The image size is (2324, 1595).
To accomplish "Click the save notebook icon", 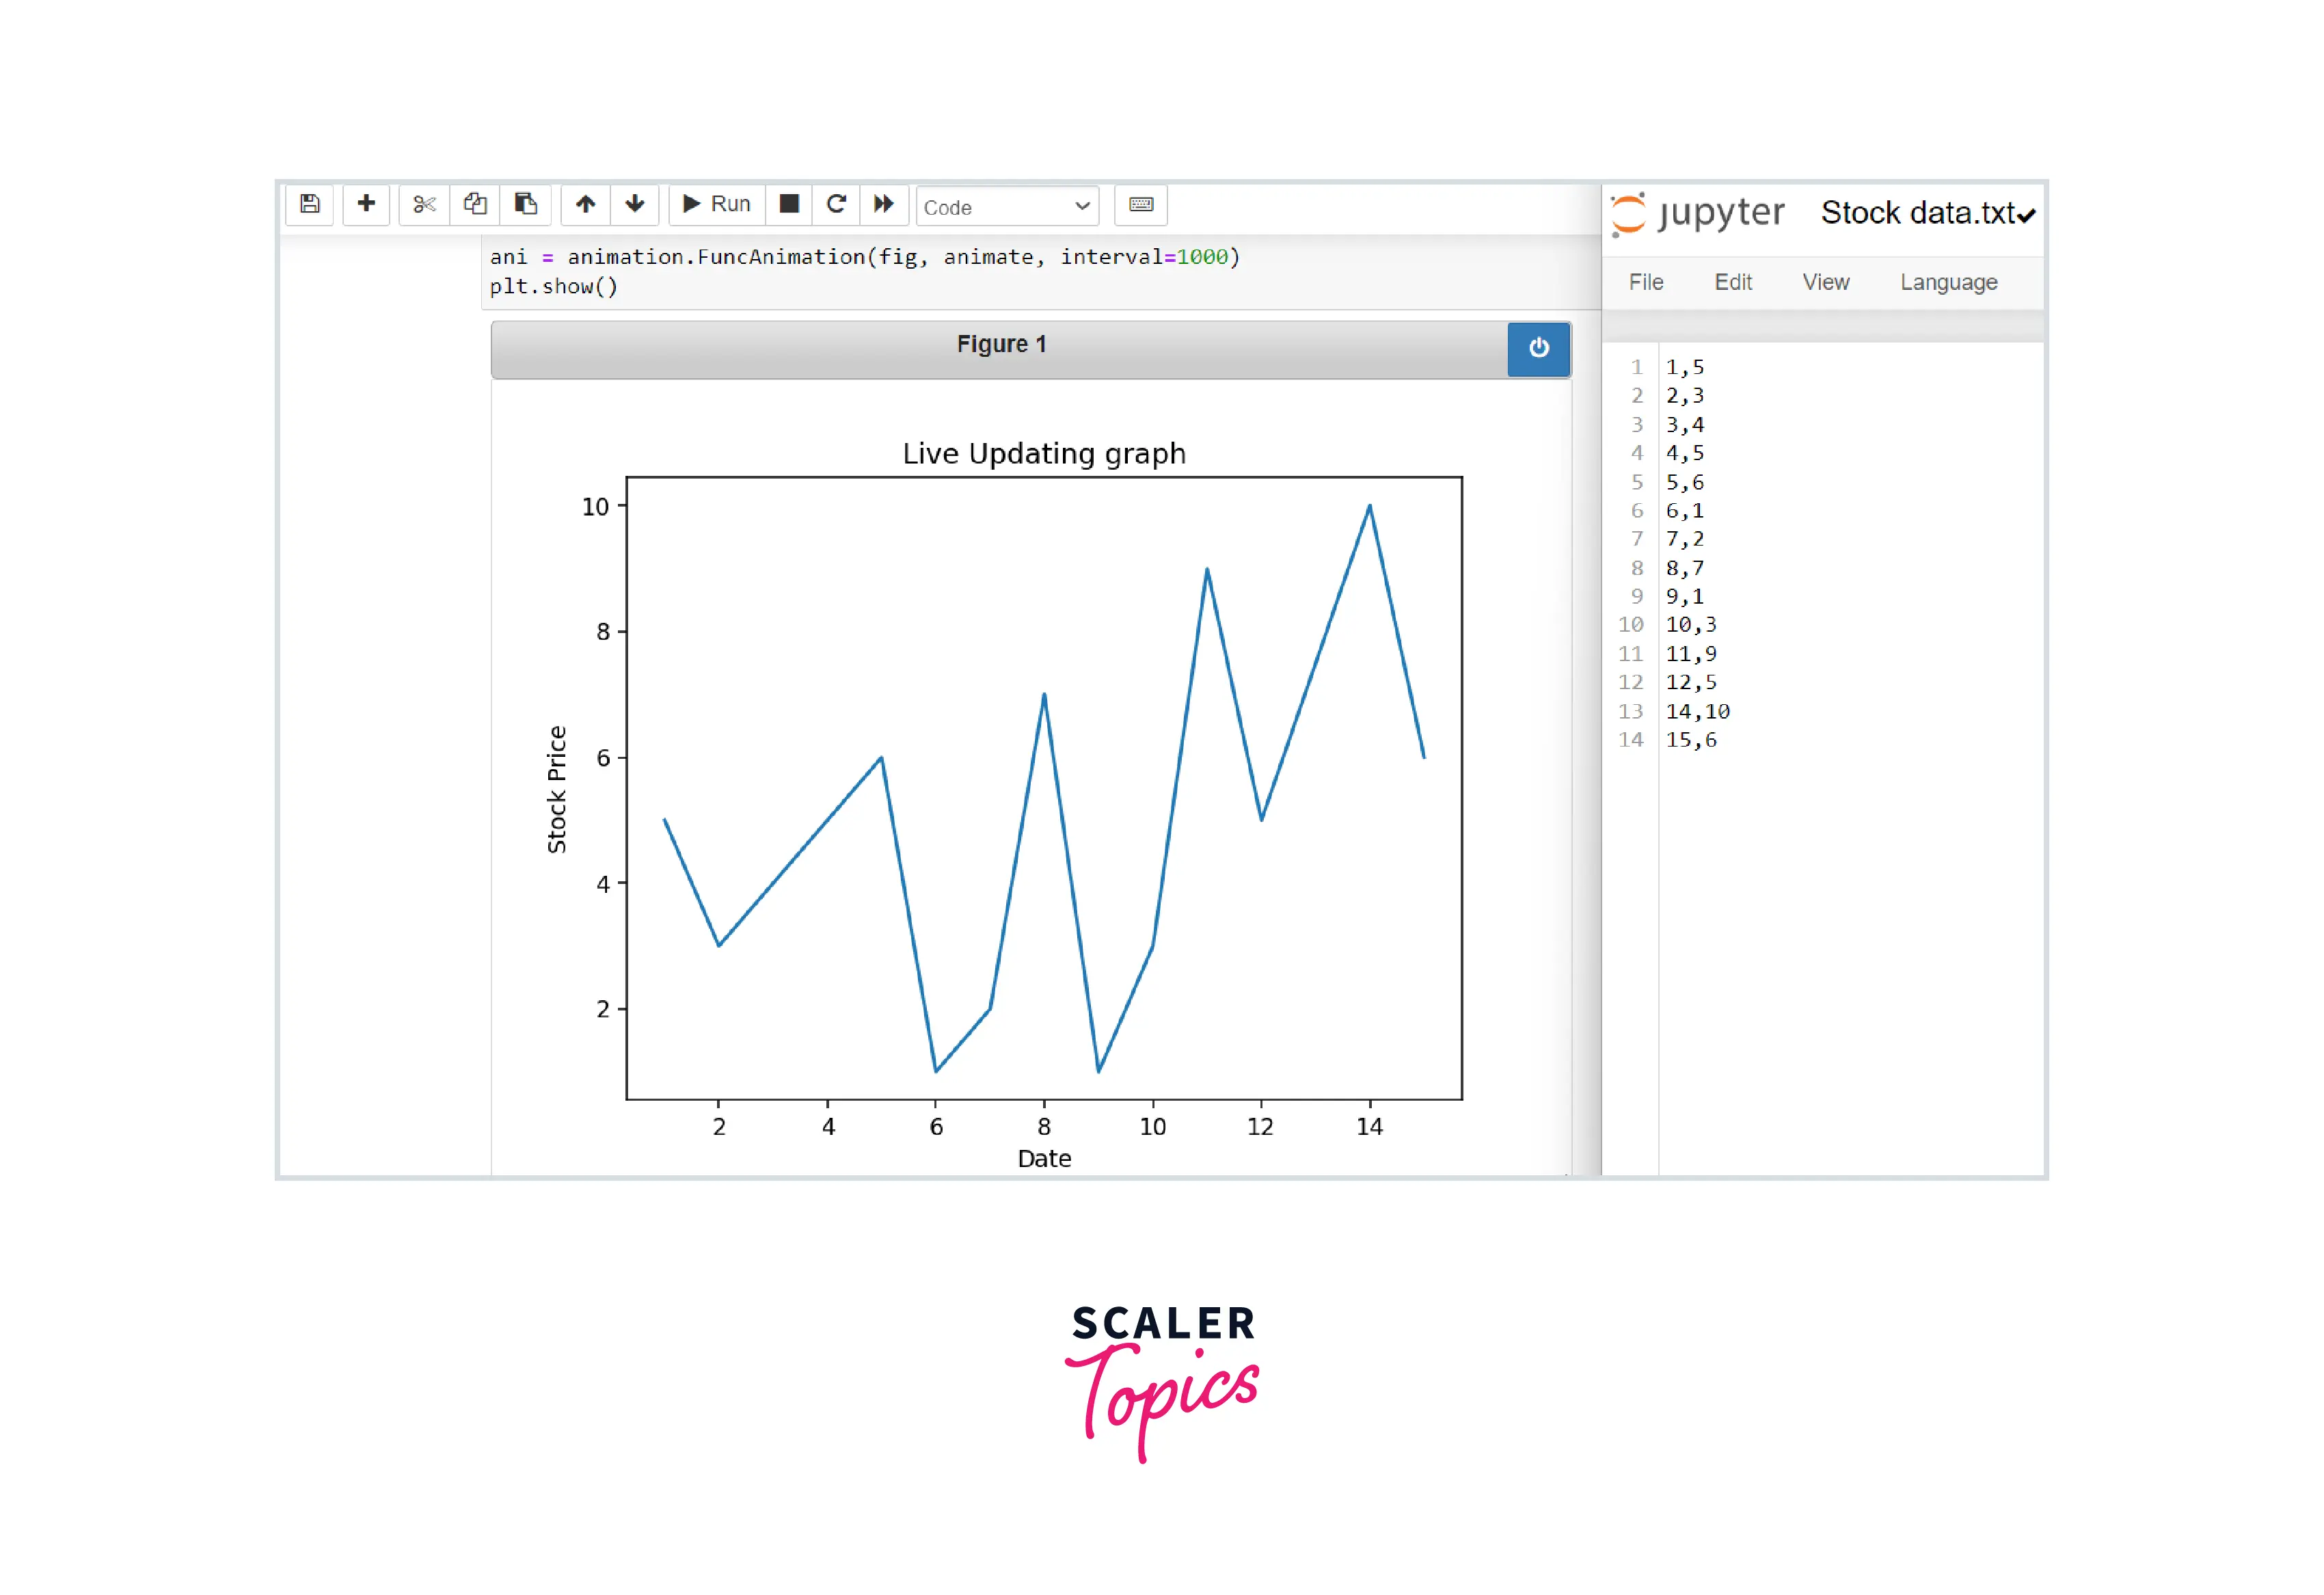I will 310,205.
